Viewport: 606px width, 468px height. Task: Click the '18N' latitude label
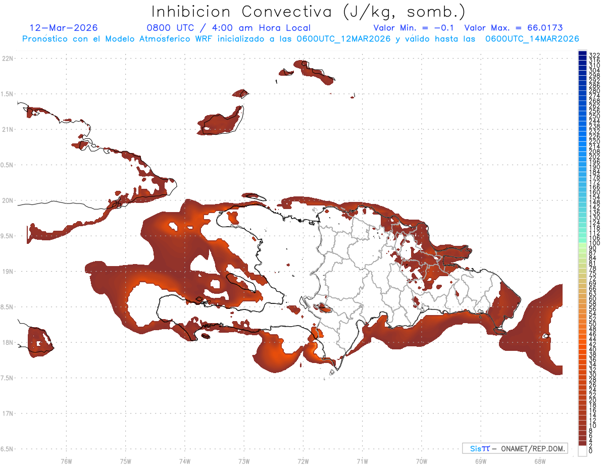(x=7, y=342)
